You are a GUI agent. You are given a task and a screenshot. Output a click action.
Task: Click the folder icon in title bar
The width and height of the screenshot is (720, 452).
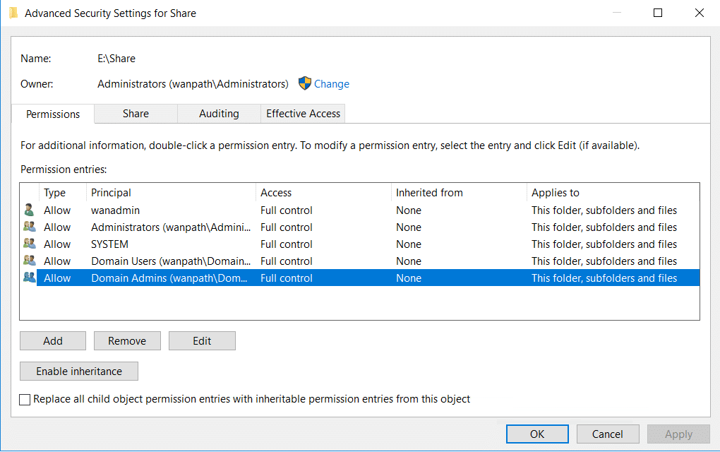pos(13,13)
